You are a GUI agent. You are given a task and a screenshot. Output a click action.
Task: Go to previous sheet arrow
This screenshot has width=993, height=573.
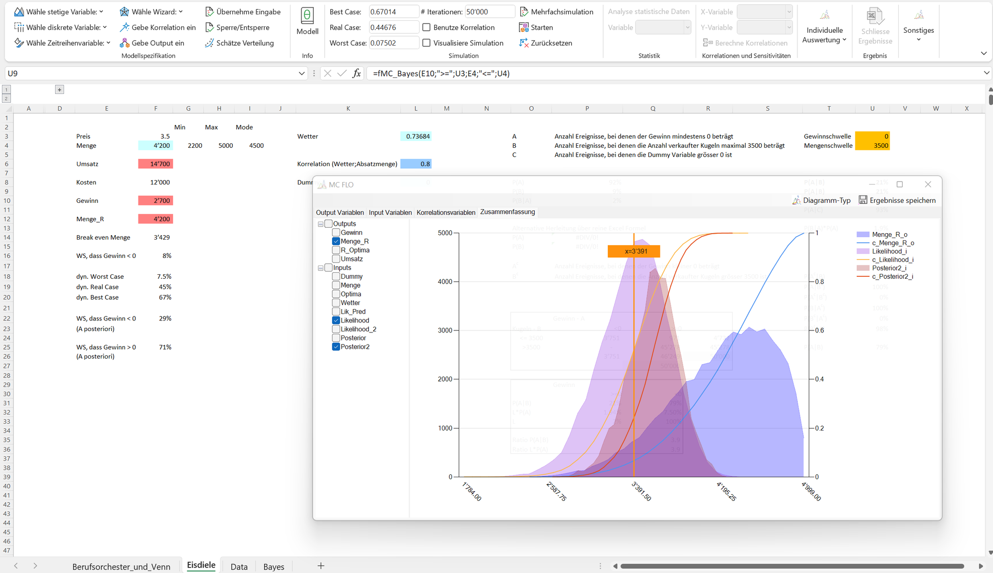[16, 566]
